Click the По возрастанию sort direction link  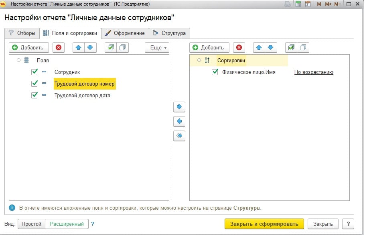click(314, 72)
